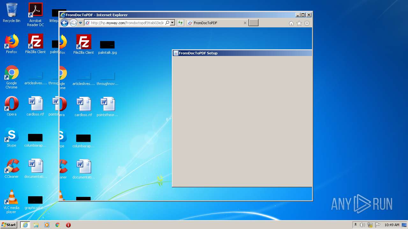This screenshot has width=408, height=229.
Task: Show hidden system tray icons
Action: 355,225
